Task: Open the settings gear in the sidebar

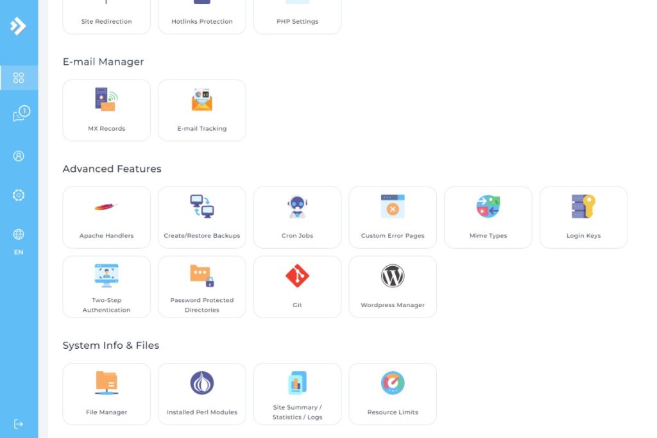Action: tap(19, 195)
